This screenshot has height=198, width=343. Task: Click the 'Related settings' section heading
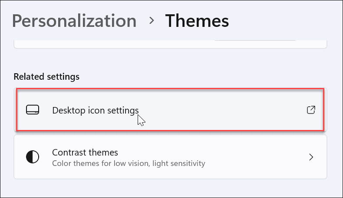click(x=46, y=77)
